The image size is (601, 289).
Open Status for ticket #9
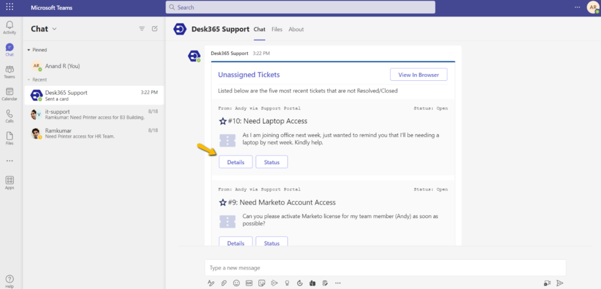(x=272, y=242)
